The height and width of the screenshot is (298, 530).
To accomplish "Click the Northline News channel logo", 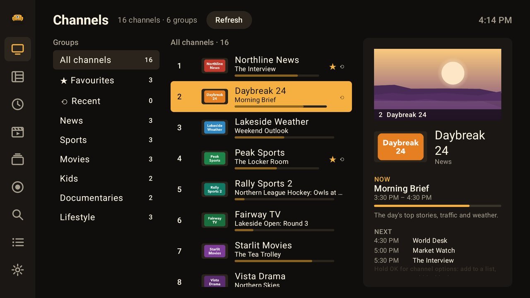I will 214,66.
